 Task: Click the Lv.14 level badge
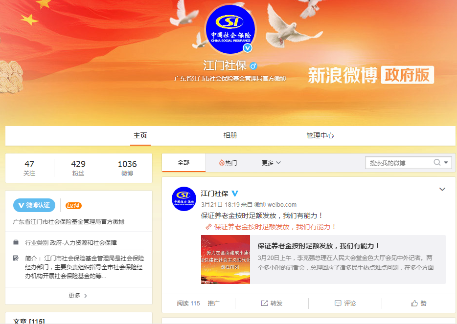click(x=73, y=206)
